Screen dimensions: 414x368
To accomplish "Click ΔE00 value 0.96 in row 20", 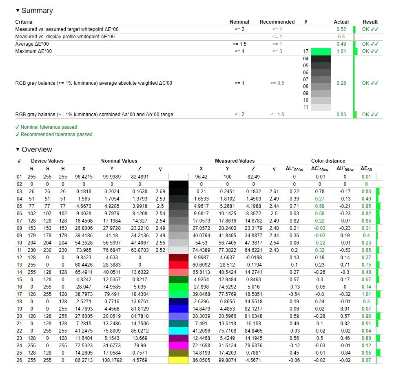I will (366, 316).
